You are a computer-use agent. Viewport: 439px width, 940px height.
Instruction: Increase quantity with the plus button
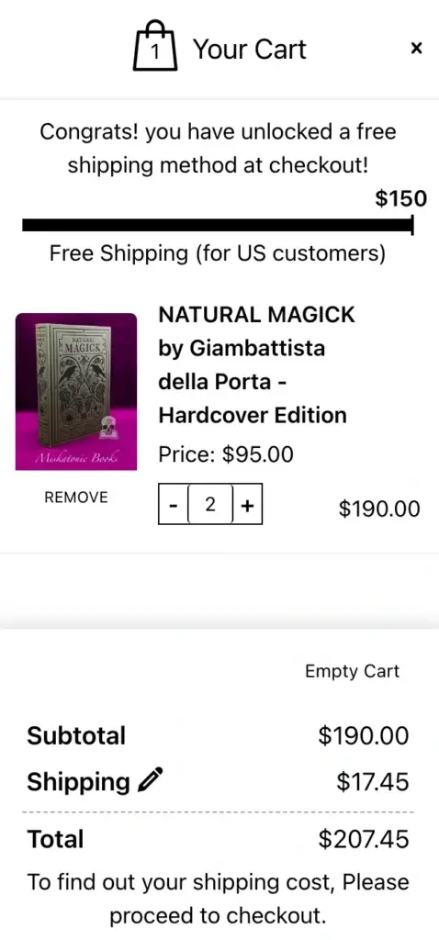click(x=247, y=505)
